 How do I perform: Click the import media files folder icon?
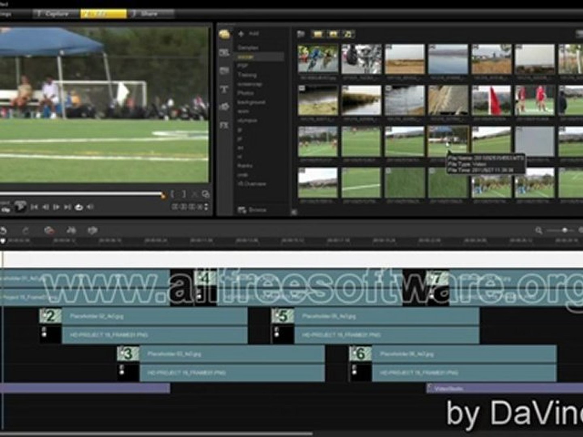(301, 34)
